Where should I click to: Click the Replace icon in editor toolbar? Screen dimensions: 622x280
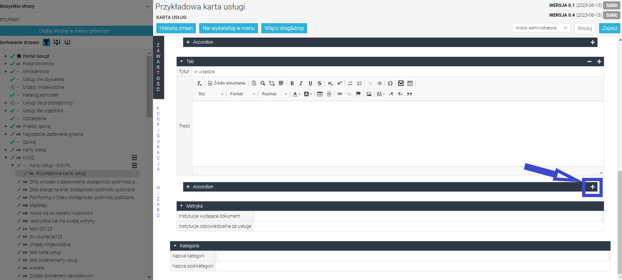(x=272, y=84)
